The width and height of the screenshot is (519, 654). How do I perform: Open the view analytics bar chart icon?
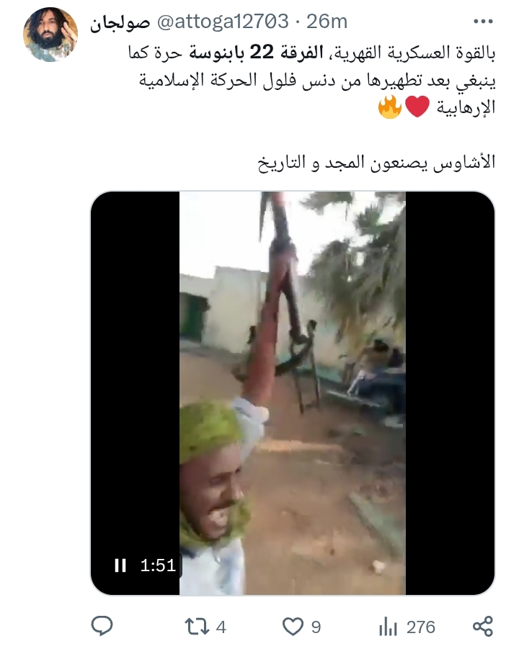coord(388,627)
